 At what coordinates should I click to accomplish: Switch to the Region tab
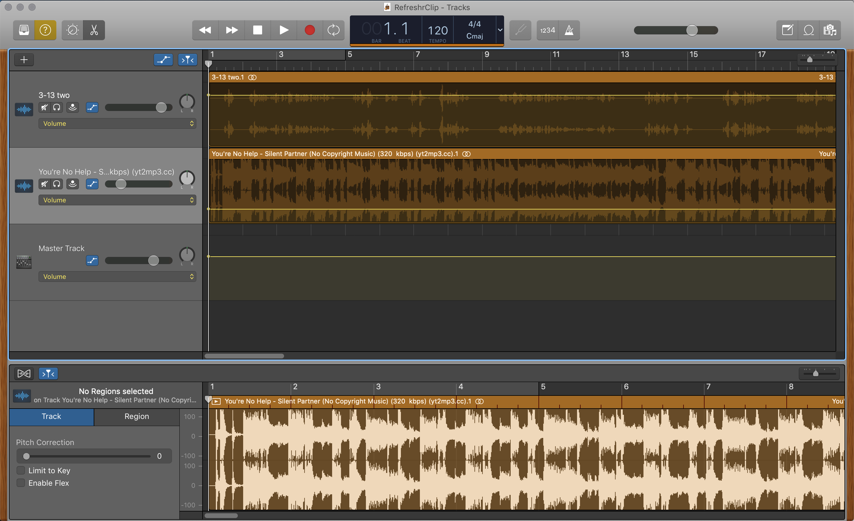(x=137, y=416)
